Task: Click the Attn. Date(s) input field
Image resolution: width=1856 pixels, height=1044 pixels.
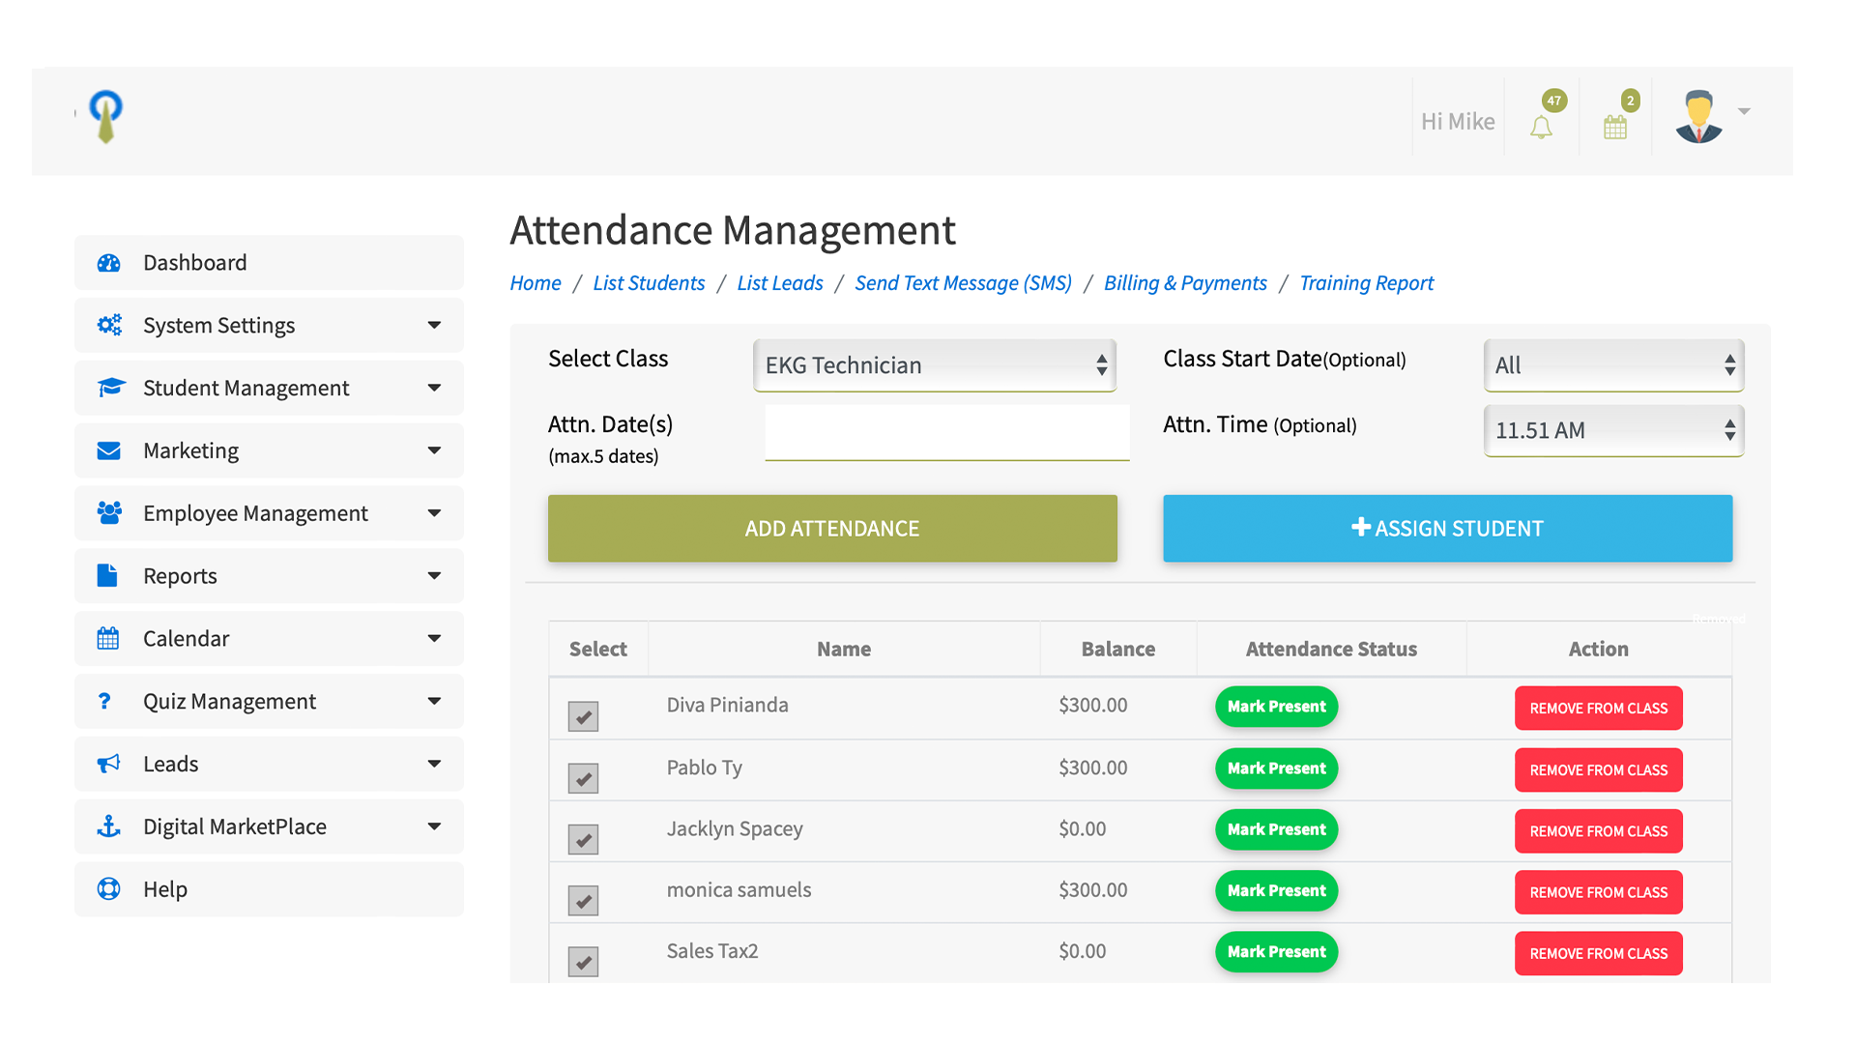Action: 946,432
